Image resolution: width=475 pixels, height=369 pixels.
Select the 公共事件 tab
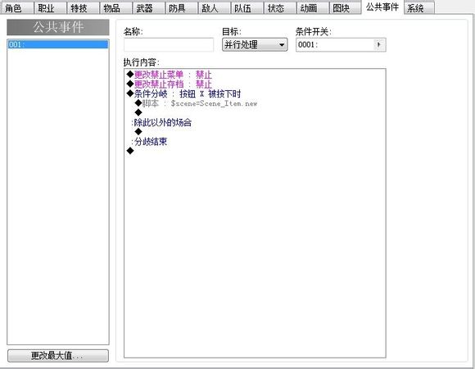(x=382, y=7)
